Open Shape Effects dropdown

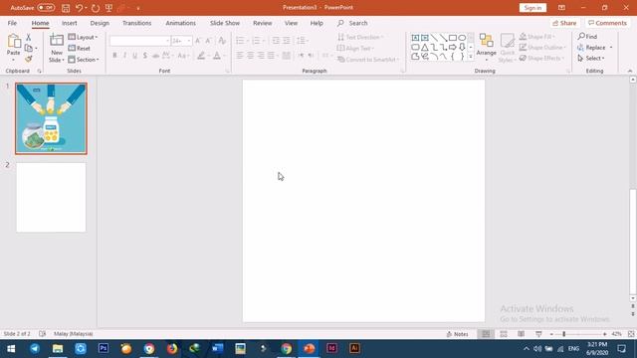point(541,58)
